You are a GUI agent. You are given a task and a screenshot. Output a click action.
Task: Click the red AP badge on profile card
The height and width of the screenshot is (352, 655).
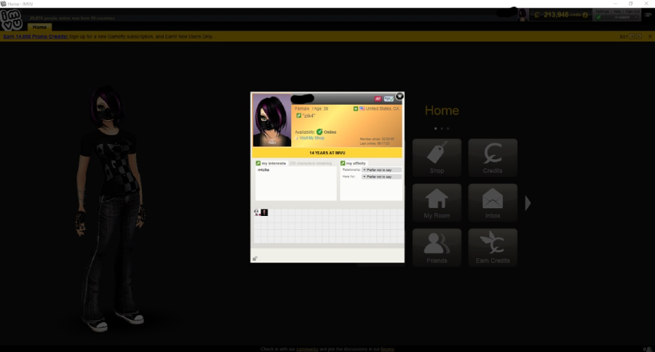[378, 99]
